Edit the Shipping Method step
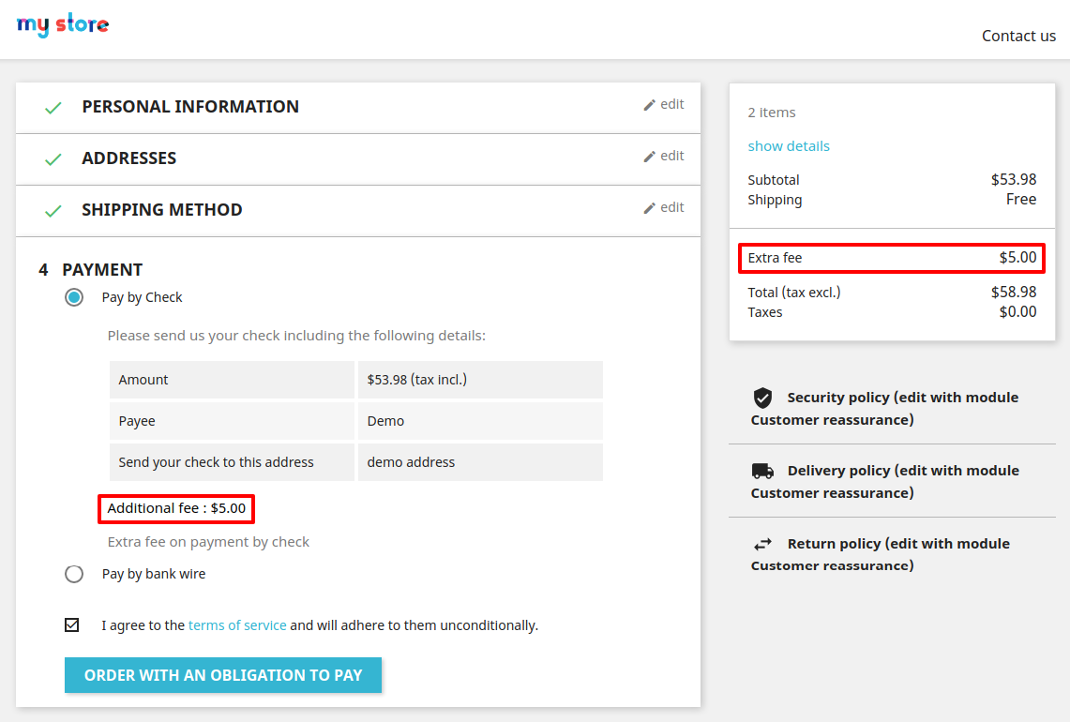 664,207
